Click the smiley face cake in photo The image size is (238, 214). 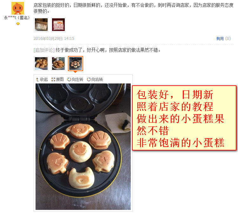click(80, 152)
